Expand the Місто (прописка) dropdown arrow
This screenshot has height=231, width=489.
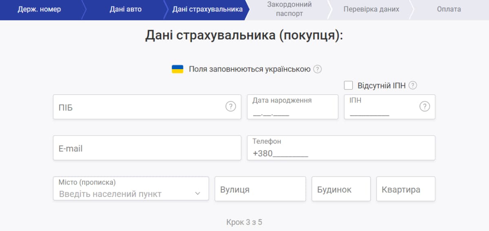pos(198,194)
